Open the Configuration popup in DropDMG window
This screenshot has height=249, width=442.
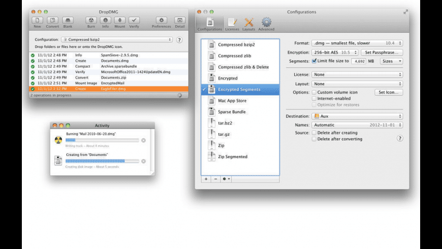(x=117, y=40)
